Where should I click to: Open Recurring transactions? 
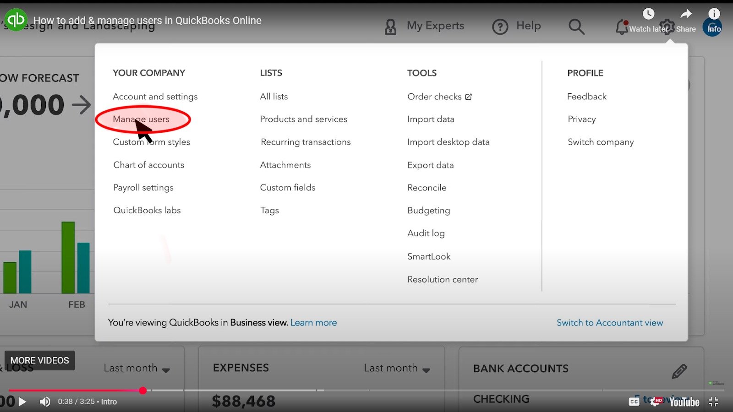click(306, 142)
